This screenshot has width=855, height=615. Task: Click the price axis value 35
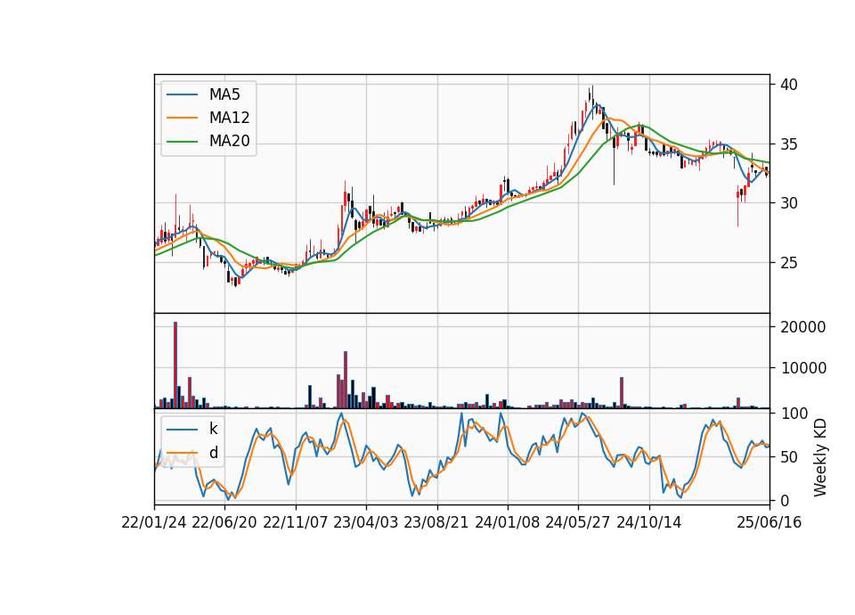(x=788, y=144)
